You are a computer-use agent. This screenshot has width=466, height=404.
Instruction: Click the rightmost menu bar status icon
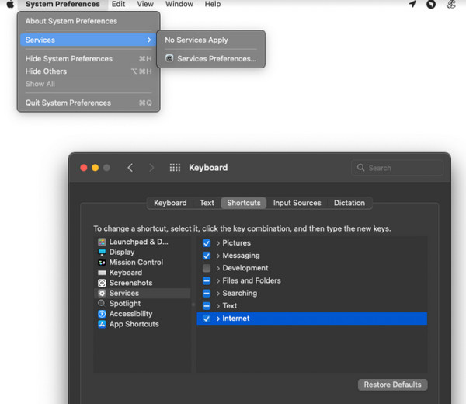450,4
